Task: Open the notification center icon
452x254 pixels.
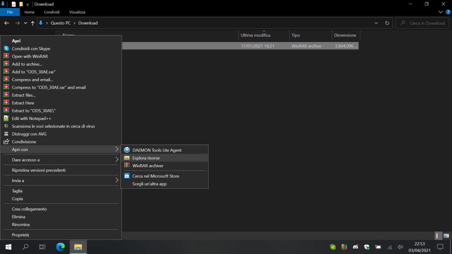Action: point(440,247)
